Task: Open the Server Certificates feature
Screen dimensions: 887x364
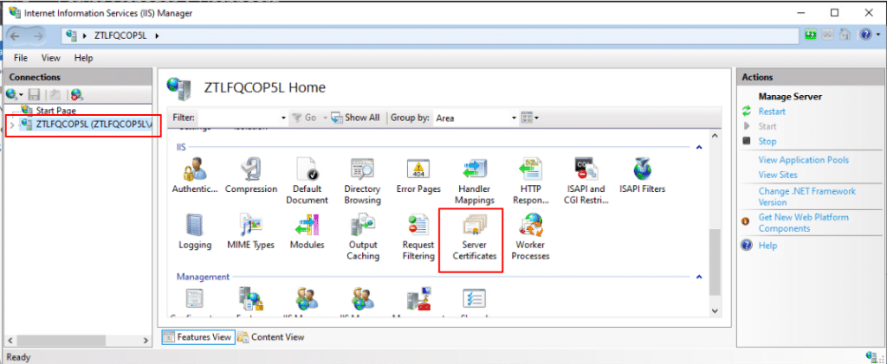Action: [x=474, y=237]
